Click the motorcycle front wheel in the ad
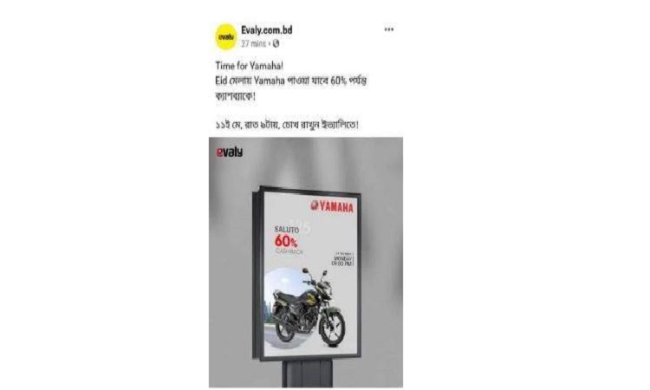This screenshot has width=650, height=390. (332, 328)
